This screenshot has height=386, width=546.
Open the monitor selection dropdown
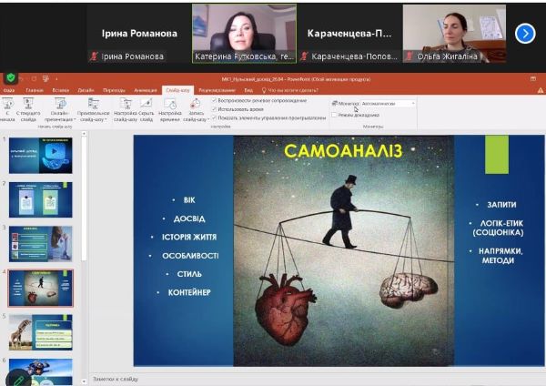point(389,104)
